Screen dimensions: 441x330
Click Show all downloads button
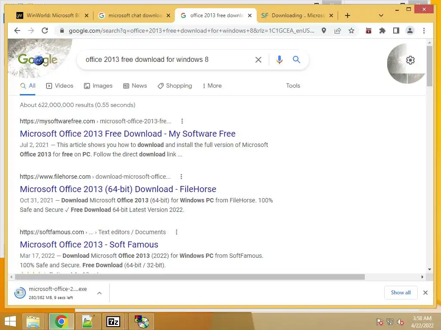click(x=401, y=293)
